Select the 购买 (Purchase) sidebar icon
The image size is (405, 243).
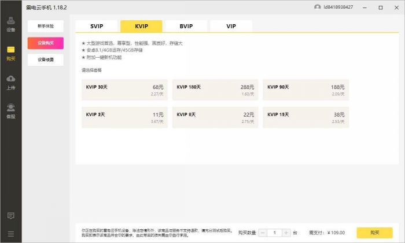pos(10,53)
